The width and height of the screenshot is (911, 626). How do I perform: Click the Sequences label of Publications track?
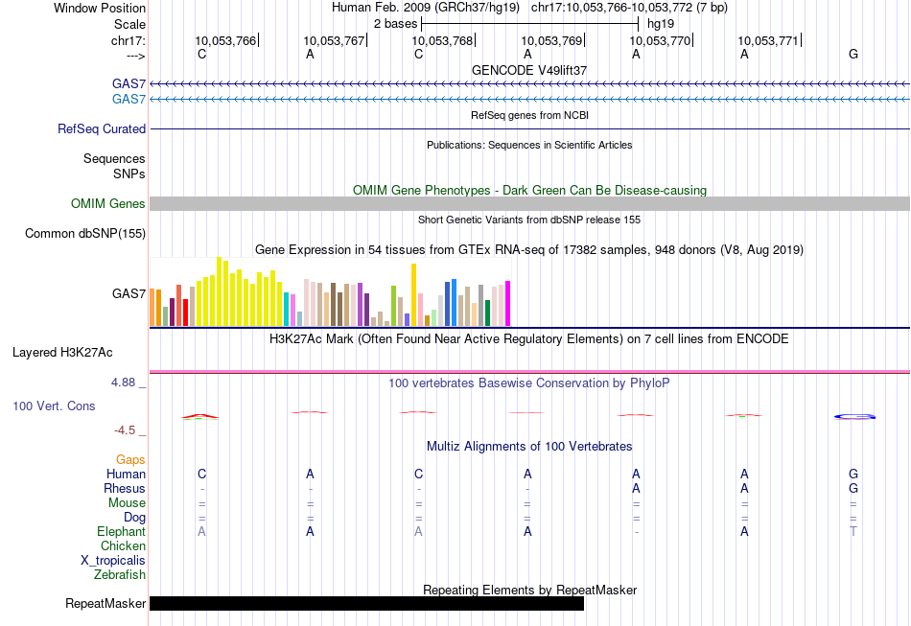coord(114,158)
